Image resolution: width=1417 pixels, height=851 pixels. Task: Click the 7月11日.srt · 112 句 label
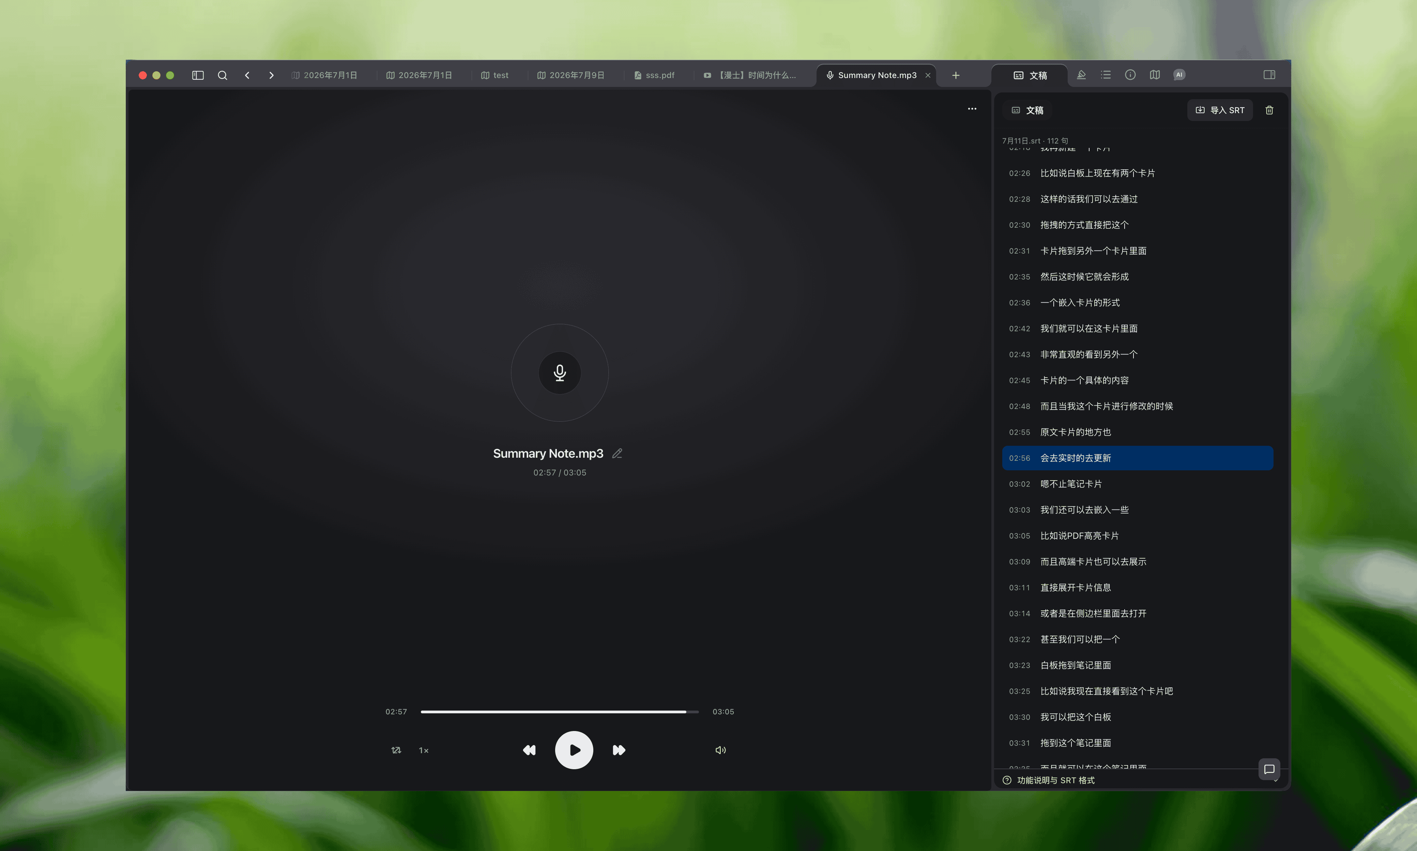point(1035,140)
